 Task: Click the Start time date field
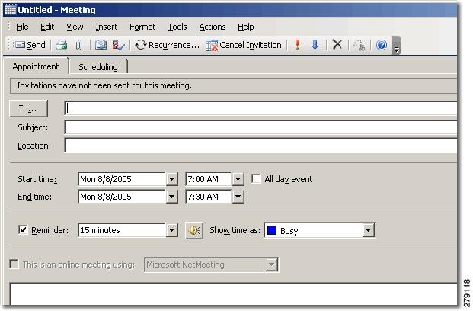[x=122, y=179]
